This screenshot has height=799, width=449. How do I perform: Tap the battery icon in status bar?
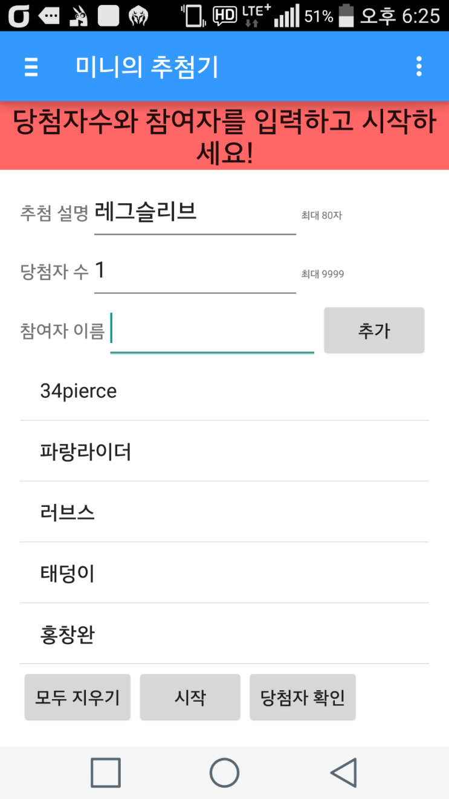346,16
